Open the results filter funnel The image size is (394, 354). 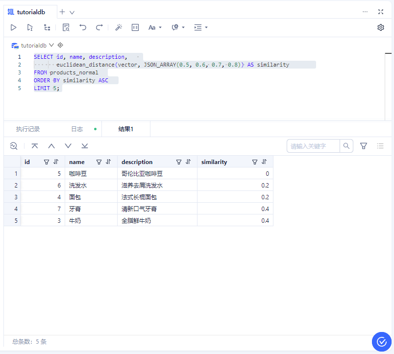[x=363, y=146]
